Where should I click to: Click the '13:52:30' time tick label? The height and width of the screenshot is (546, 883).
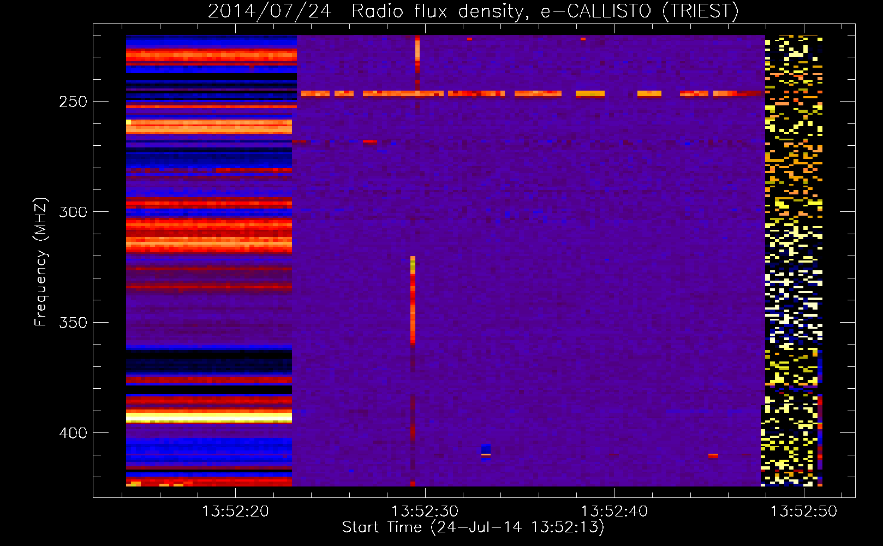425,511
